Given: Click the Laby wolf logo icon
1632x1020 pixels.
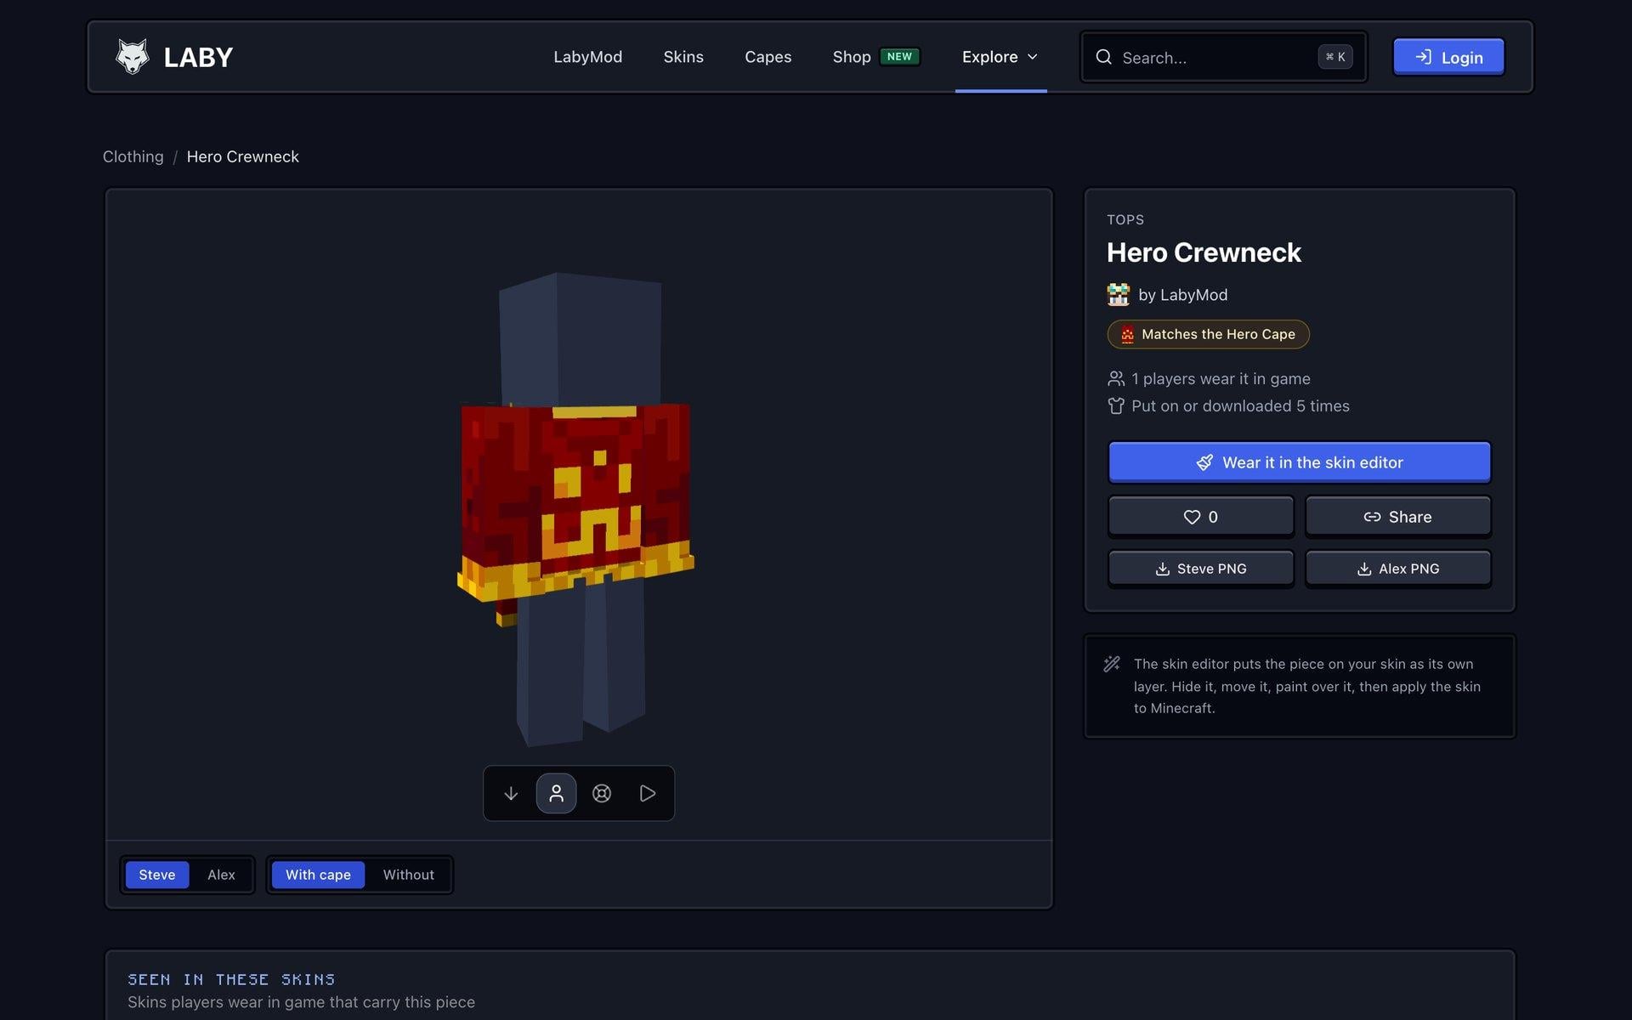Looking at the screenshot, I should pos(132,57).
